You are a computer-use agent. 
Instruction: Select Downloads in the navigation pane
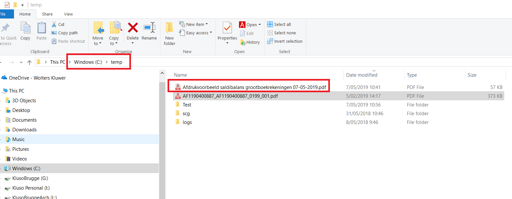24,130
